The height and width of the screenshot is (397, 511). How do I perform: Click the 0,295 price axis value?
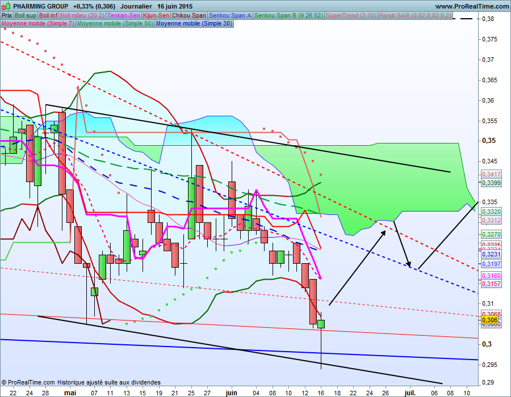[x=490, y=365]
